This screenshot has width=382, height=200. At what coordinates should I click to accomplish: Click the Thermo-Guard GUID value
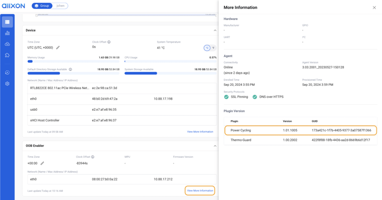pyautogui.click(x=341, y=140)
